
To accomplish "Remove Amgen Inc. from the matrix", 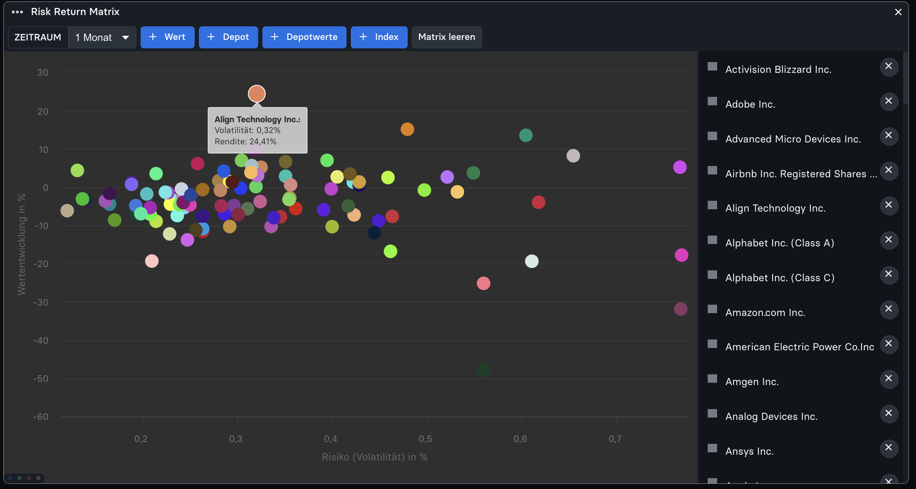I will [889, 379].
